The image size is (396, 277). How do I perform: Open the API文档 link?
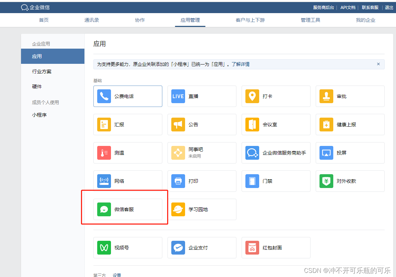click(348, 8)
